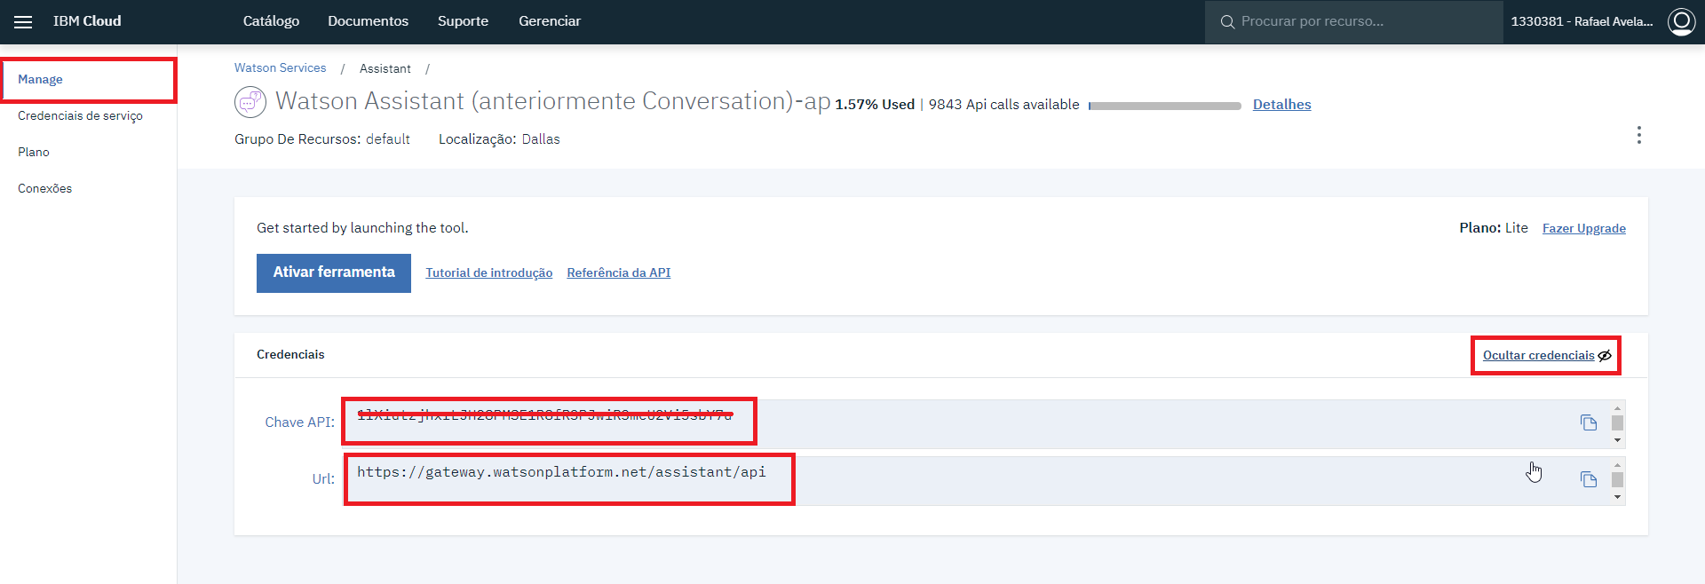Open the Catálogo menu
This screenshot has width=1705, height=584.
[x=271, y=21]
